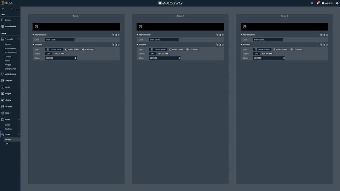Viewport: 340px width, 191px height.
Task: Collapse the Identification section of Timer 1
Action: [x=34, y=35]
